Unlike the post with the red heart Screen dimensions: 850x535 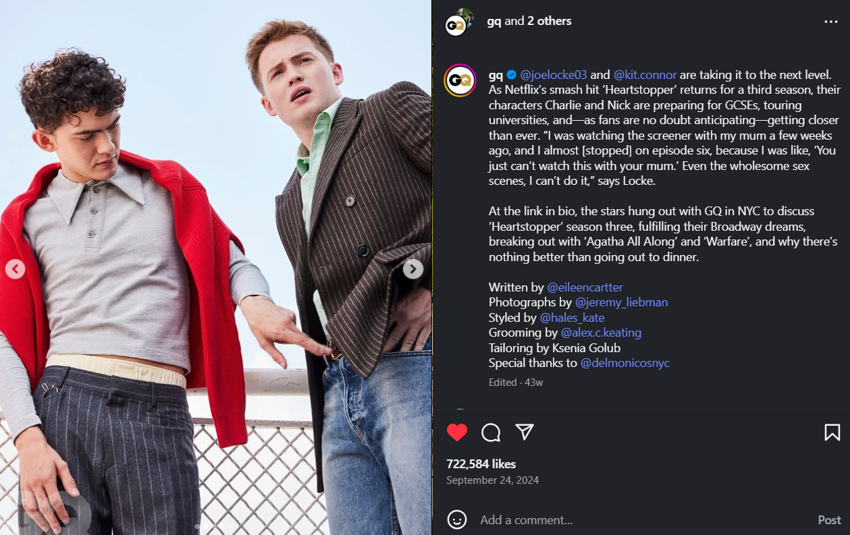(x=457, y=432)
